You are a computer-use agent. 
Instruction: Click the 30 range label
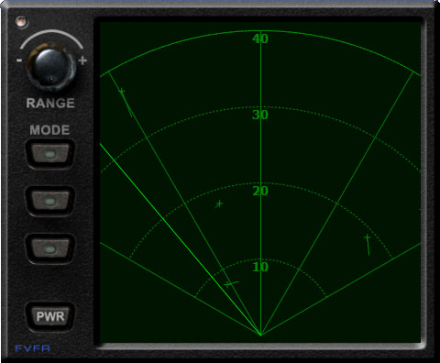click(x=260, y=115)
